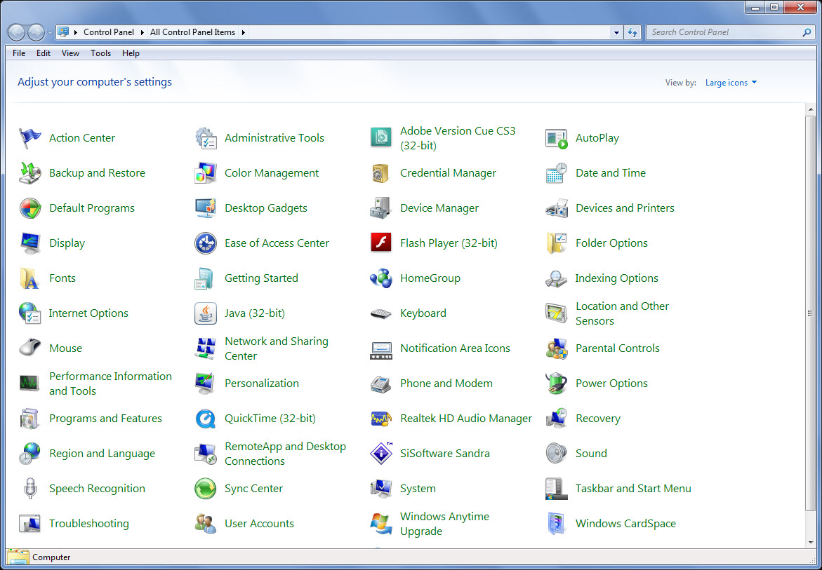Open the View by Large icons dropdown
Viewport: 822px width, 570px height.
[731, 83]
